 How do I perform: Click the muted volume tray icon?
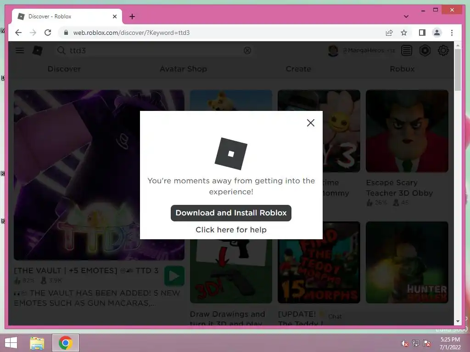pyautogui.click(x=404, y=343)
